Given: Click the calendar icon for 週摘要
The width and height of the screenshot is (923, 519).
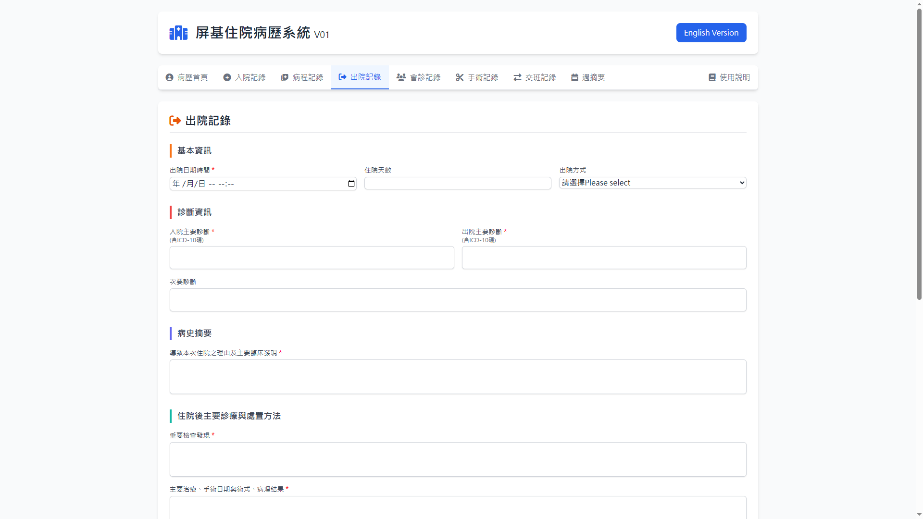Looking at the screenshot, I should point(574,77).
